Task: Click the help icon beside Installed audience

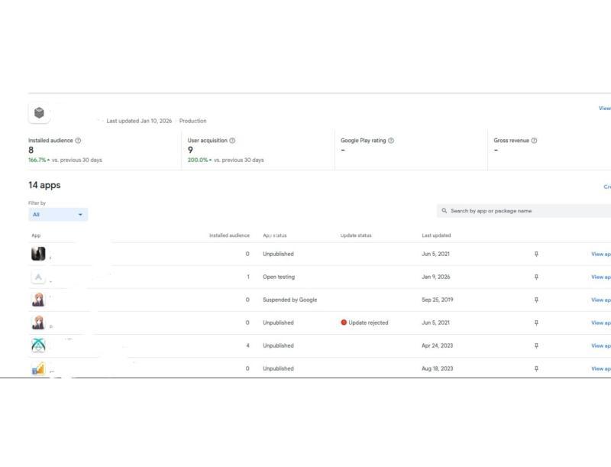Action: point(79,141)
